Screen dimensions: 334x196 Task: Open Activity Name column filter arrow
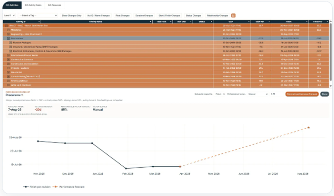click(151, 22)
